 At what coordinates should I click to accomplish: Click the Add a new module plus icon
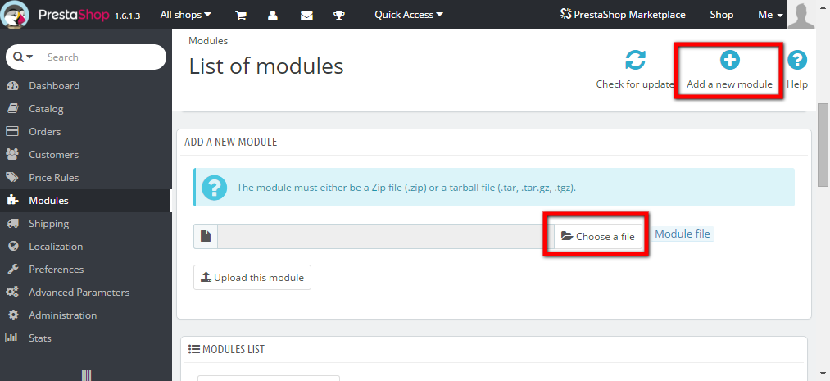[729, 60]
